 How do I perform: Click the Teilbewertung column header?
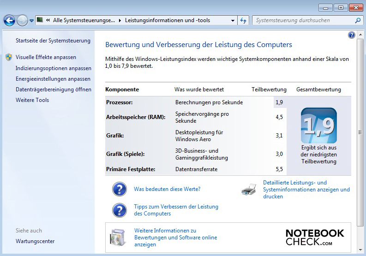coord(269,89)
